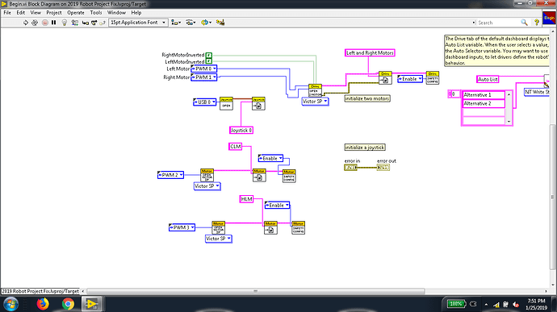Open the Operate menu

tap(76, 12)
